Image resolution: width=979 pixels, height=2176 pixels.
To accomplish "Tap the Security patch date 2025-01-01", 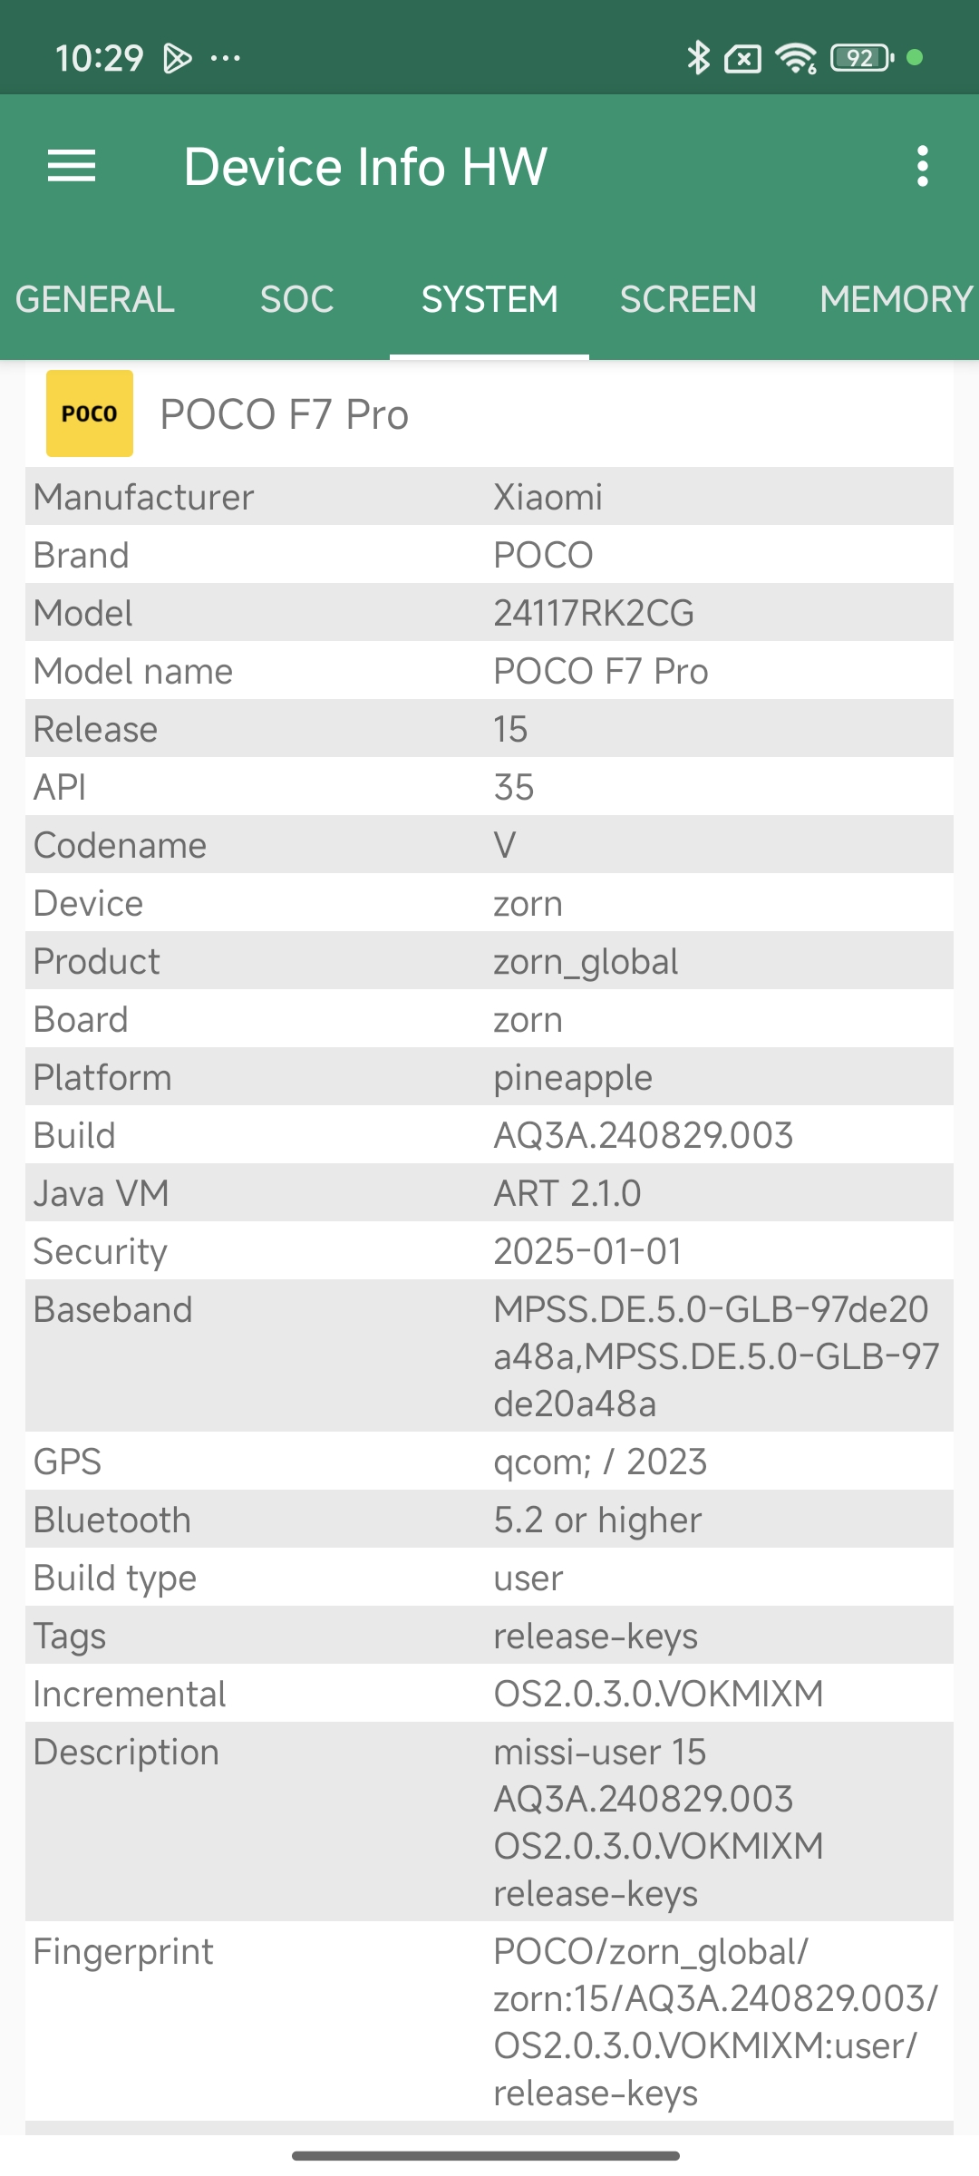I will coord(587,1251).
